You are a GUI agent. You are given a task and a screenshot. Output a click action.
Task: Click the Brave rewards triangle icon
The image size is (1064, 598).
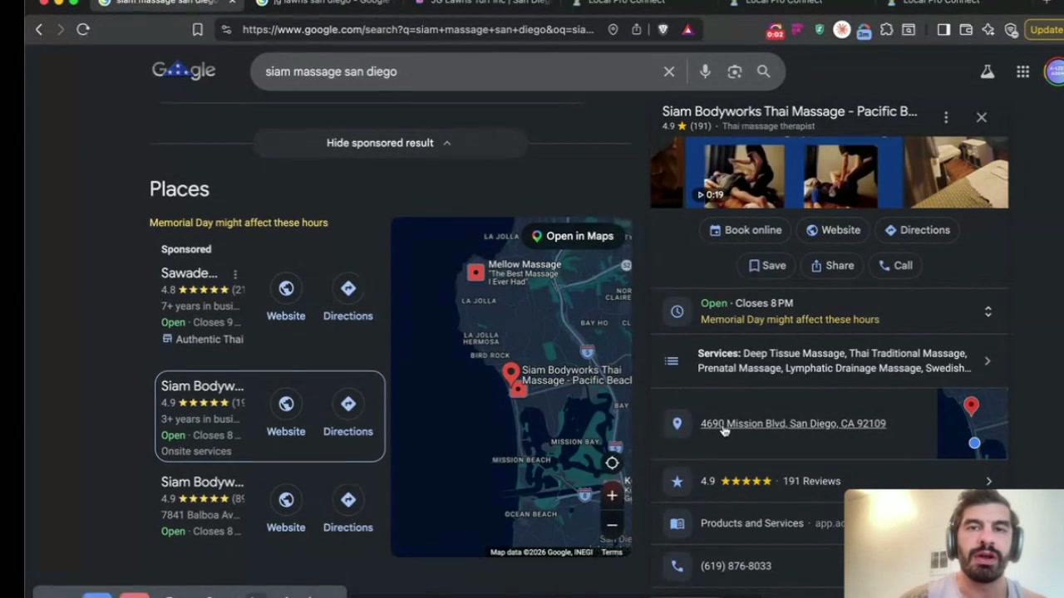687,30
